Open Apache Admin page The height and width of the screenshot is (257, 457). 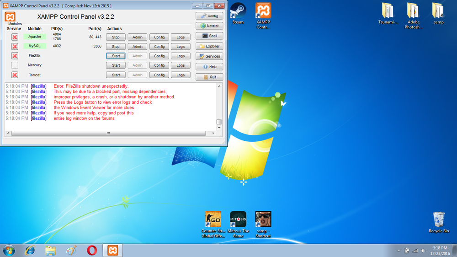pyautogui.click(x=137, y=37)
